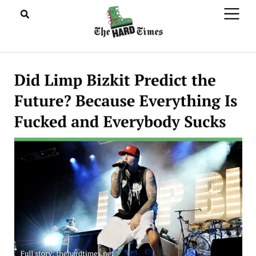Screen dimensions: 256x256
Task: Open the hamburger menu
Action: (232, 14)
